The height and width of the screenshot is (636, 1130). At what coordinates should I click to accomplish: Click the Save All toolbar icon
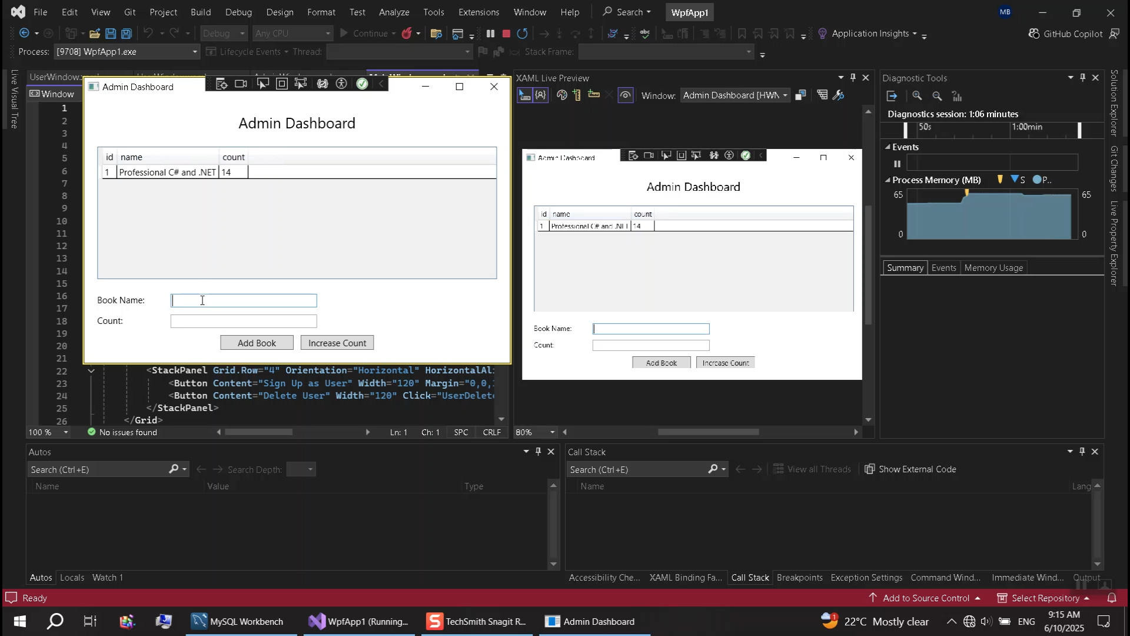click(x=126, y=34)
